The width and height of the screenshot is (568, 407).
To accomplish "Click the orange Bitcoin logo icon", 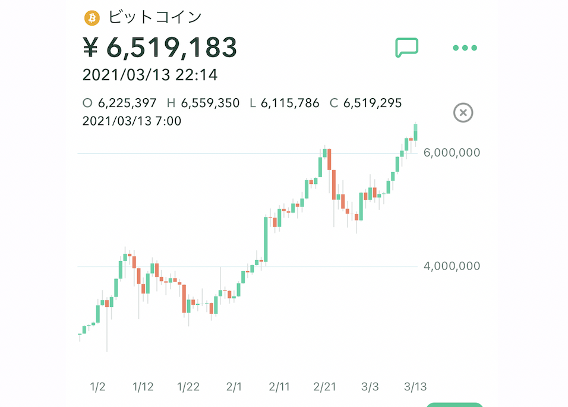I will pyautogui.click(x=92, y=18).
